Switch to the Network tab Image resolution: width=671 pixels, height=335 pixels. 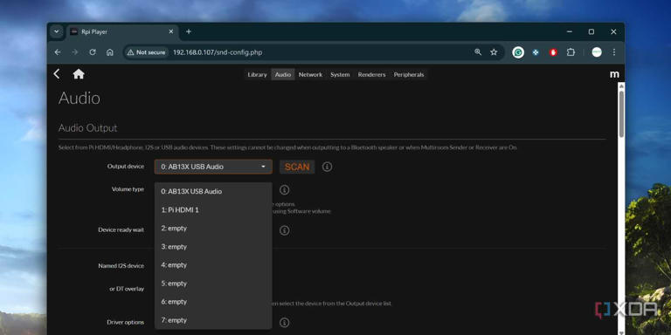[310, 74]
